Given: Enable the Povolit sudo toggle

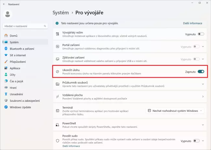Looking at the screenshot, I should 196,141.
